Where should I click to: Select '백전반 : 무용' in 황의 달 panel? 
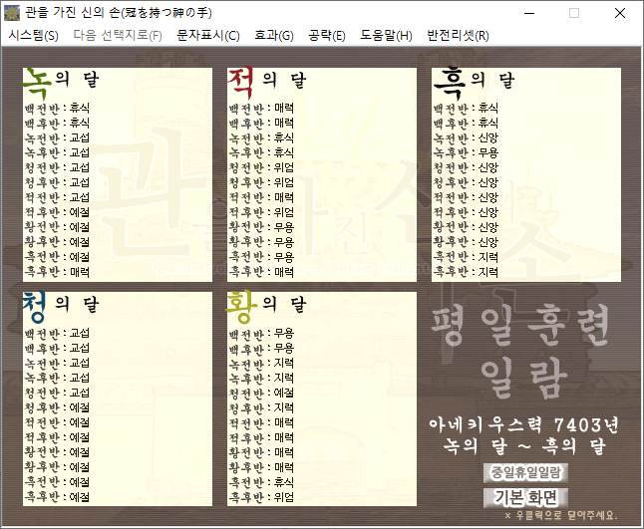(x=261, y=334)
